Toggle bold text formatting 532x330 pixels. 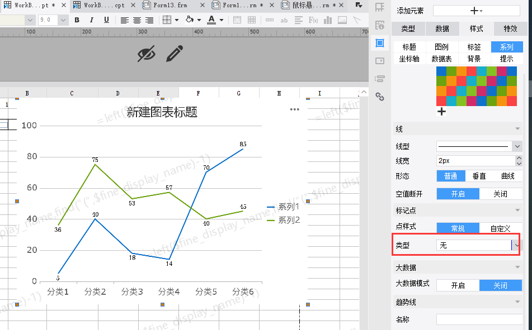click(77, 20)
